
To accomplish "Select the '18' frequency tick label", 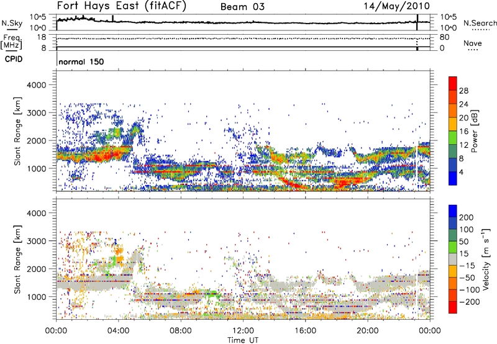I will (42, 37).
